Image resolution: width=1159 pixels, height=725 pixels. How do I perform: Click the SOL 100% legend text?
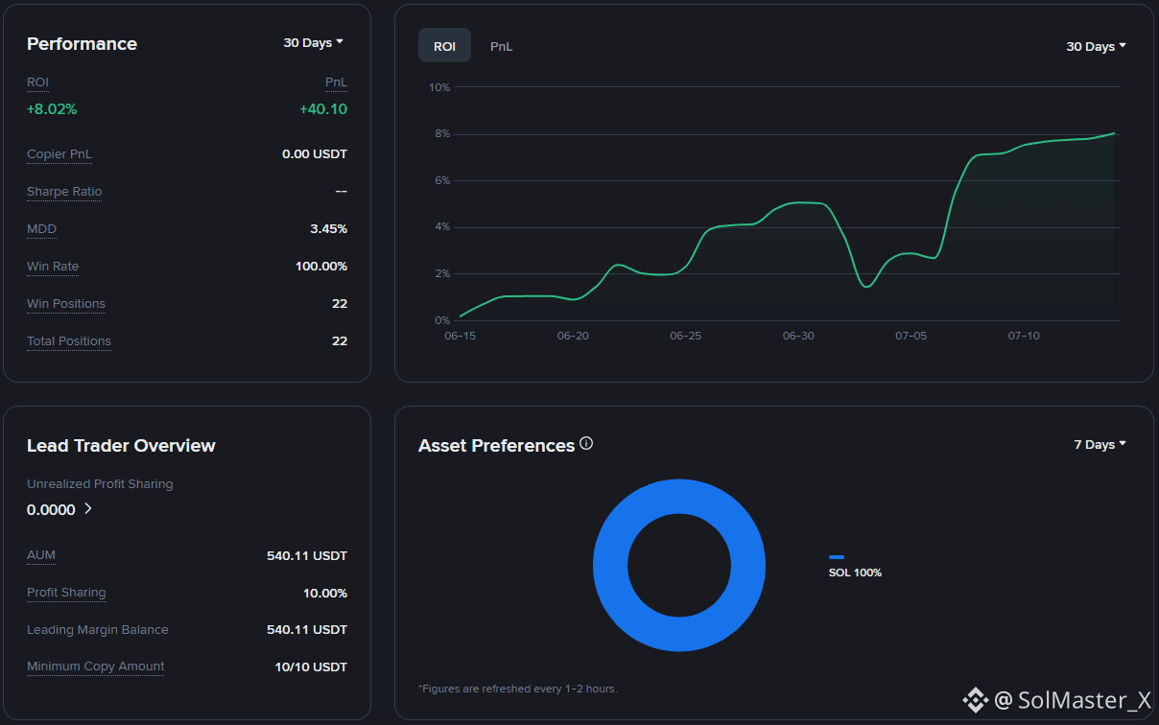point(855,573)
